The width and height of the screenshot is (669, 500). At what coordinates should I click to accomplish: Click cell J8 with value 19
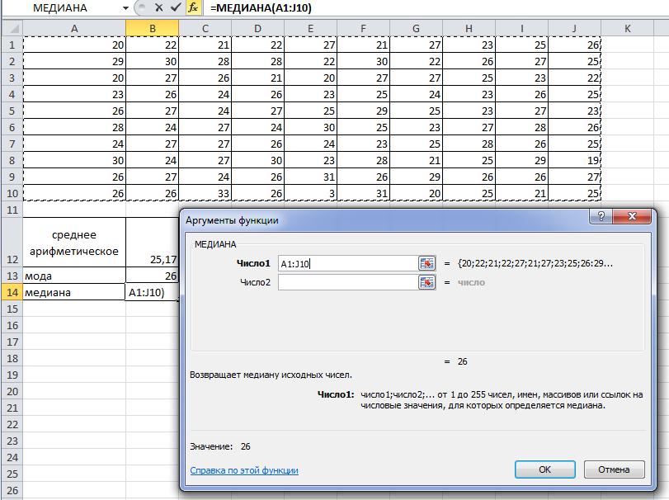(574, 160)
